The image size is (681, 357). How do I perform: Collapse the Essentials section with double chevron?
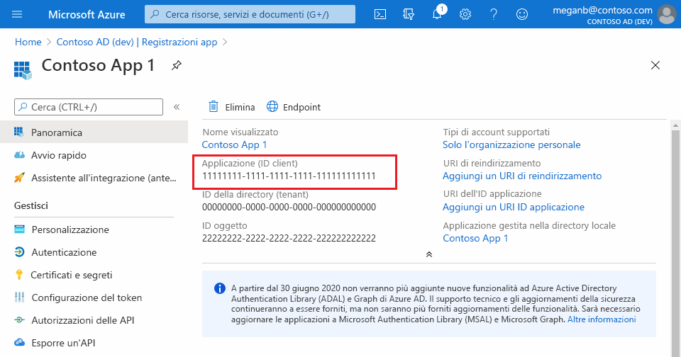tap(429, 254)
